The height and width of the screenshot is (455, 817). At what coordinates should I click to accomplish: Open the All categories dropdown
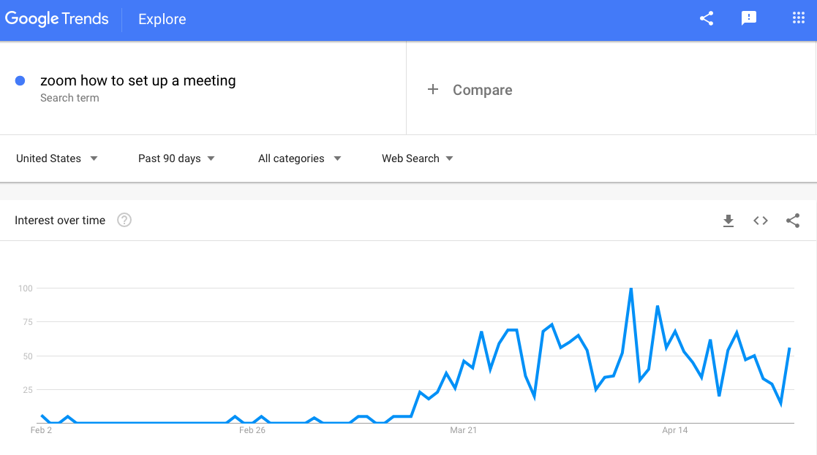pos(299,158)
